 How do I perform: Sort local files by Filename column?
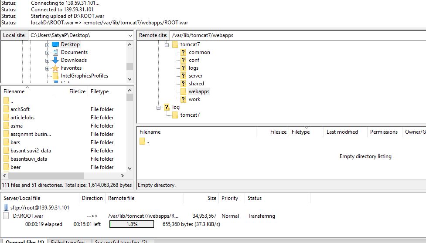27,91
